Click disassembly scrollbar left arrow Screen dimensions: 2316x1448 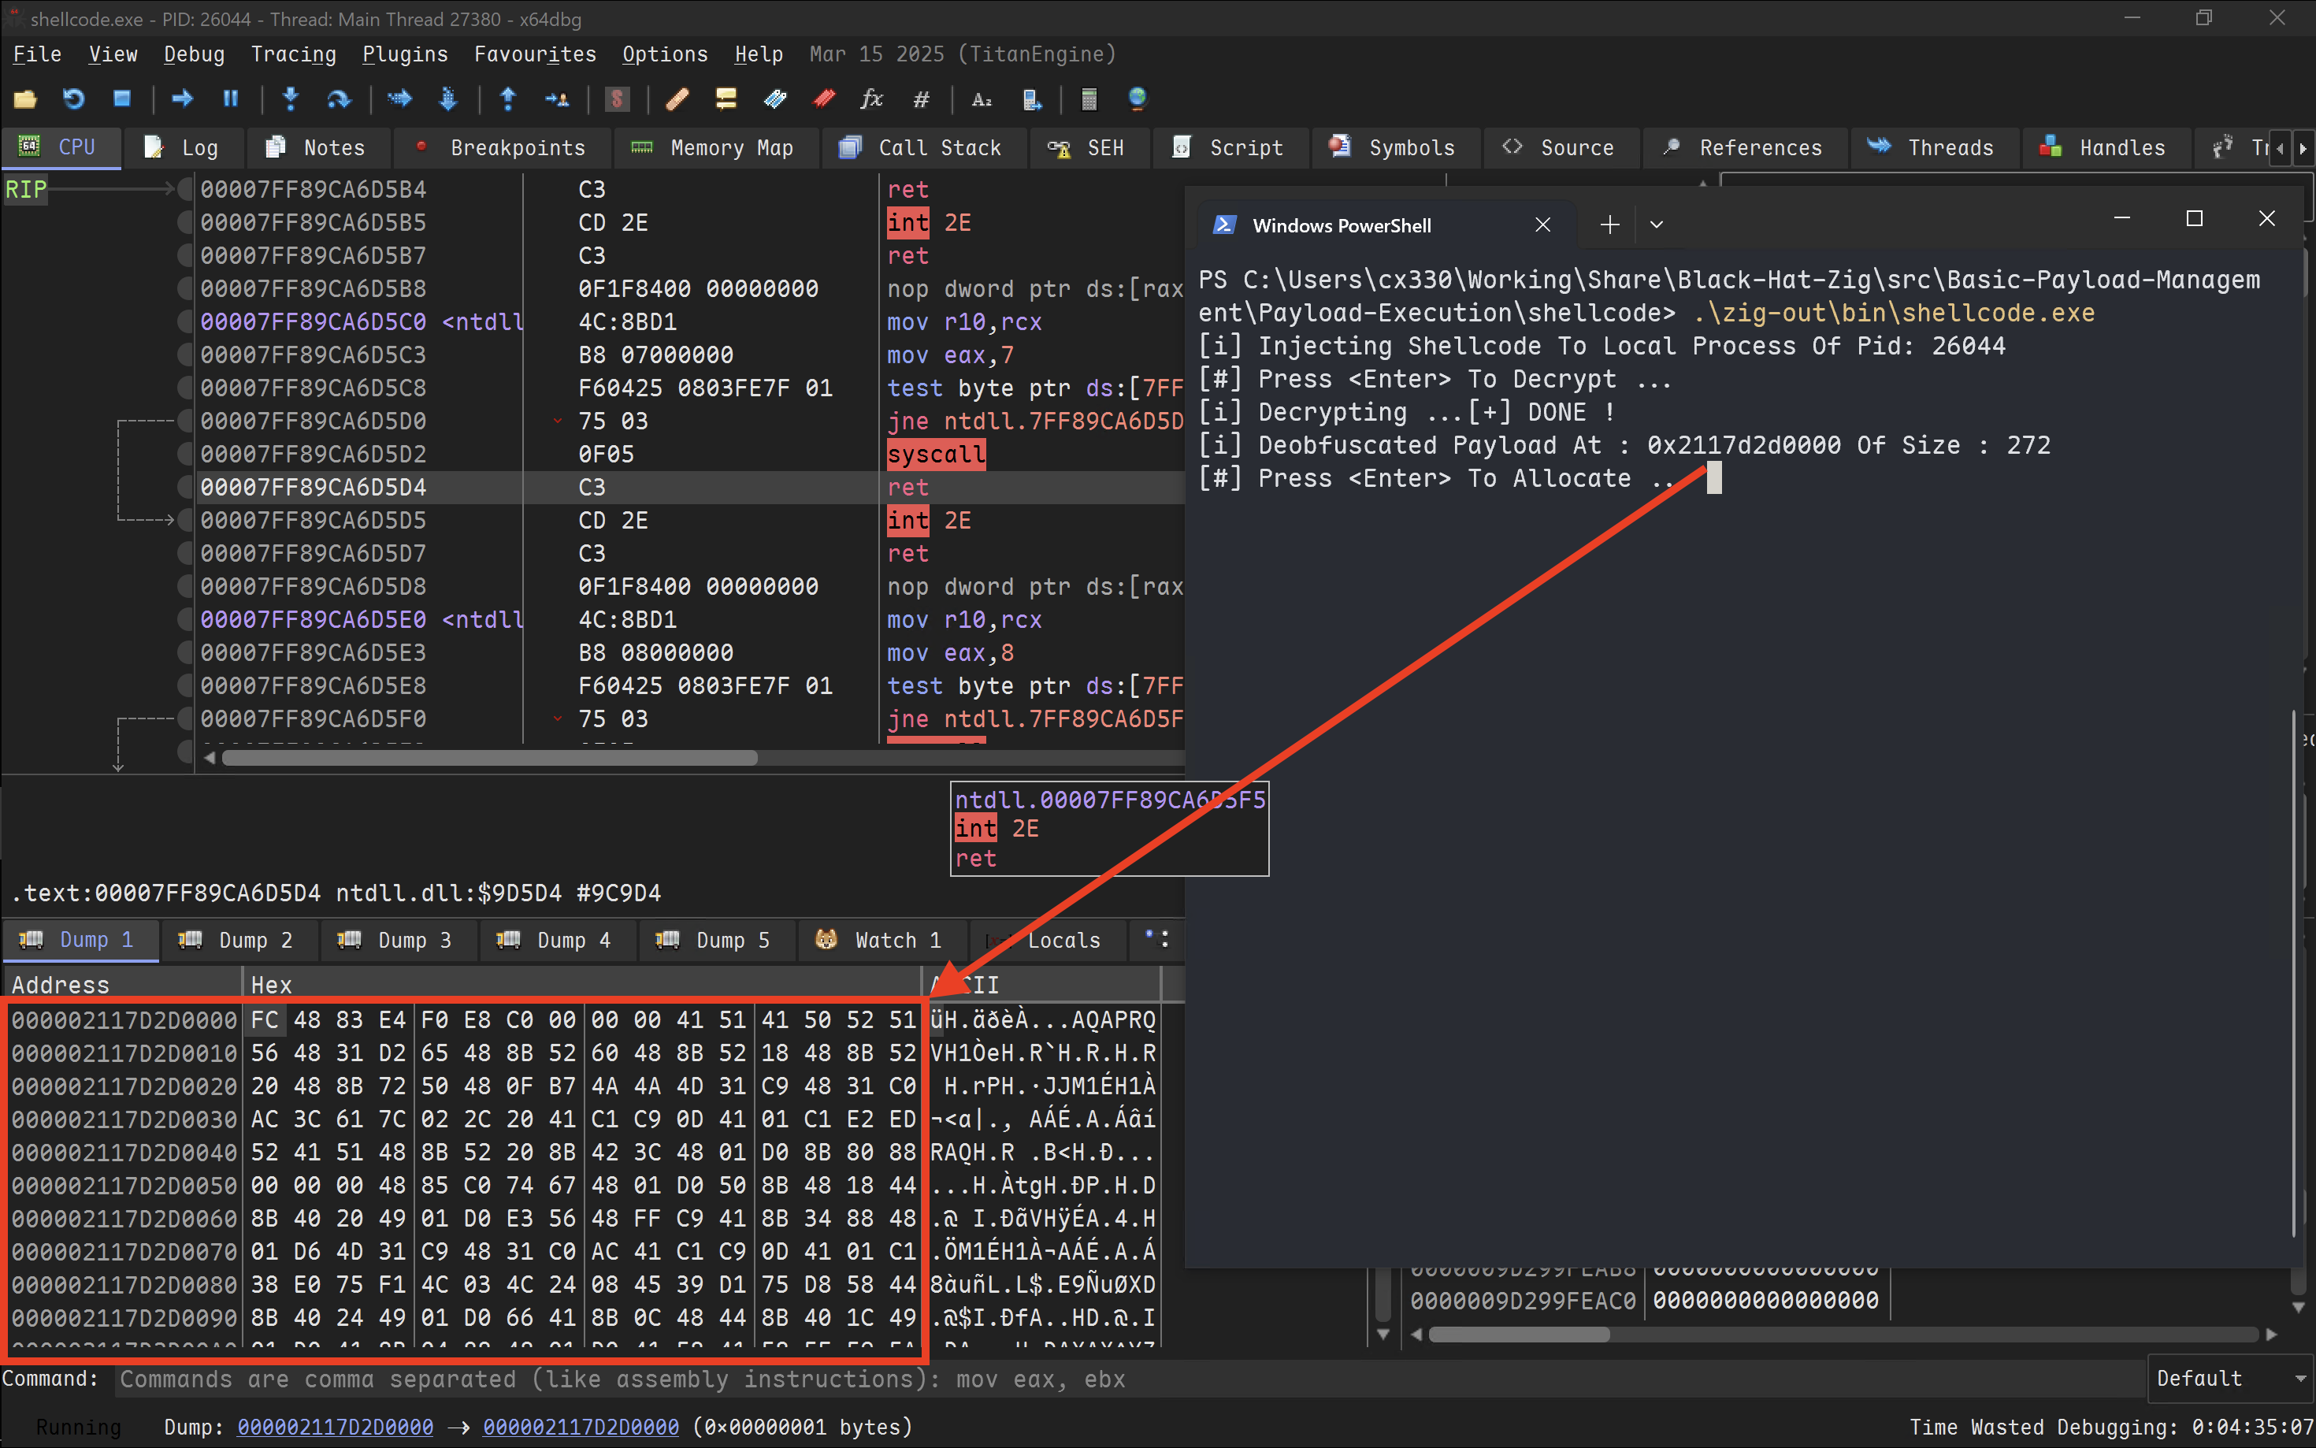click(x=210, y=758)
